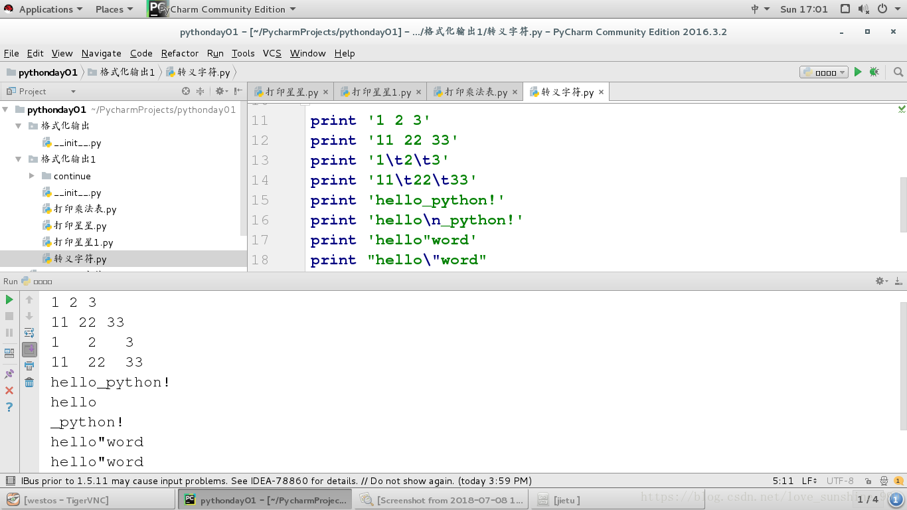The width and height of the screenshot is (907, 510).
Task: Open the Refactor menu
Action: pos(180,53)
